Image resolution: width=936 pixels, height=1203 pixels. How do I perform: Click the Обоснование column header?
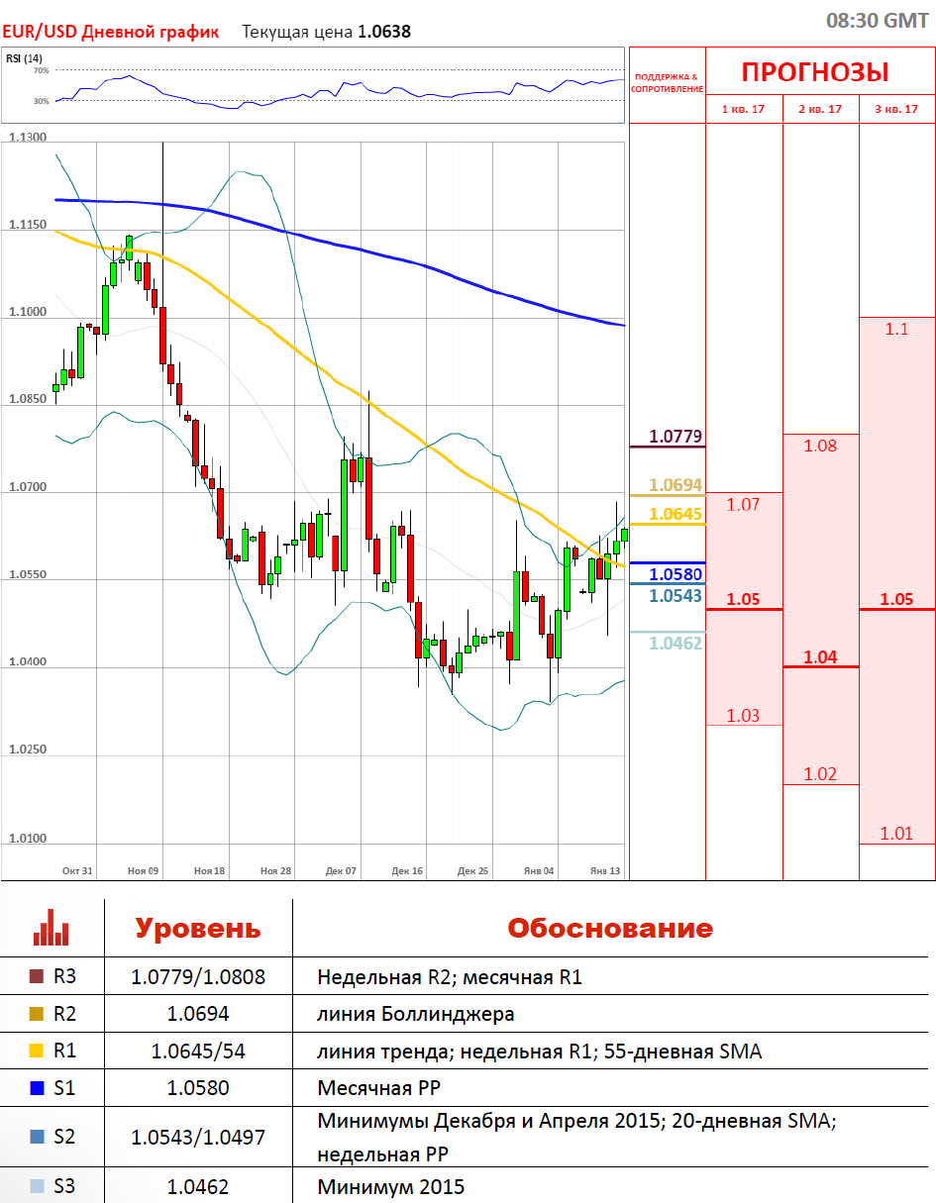(x=609, y=928)
